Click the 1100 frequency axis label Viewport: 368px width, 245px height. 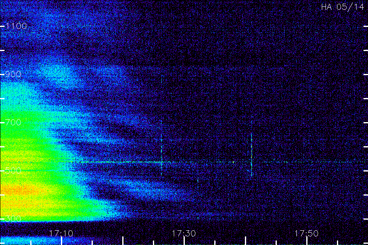click(16, 26)
